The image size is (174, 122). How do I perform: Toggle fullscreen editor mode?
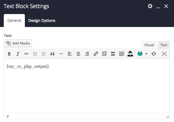coord(164,54)
